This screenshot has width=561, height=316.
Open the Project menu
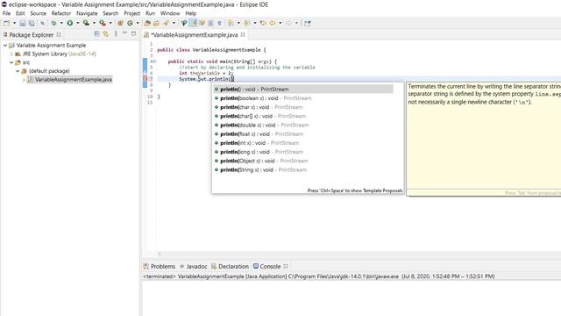[132, 13]
